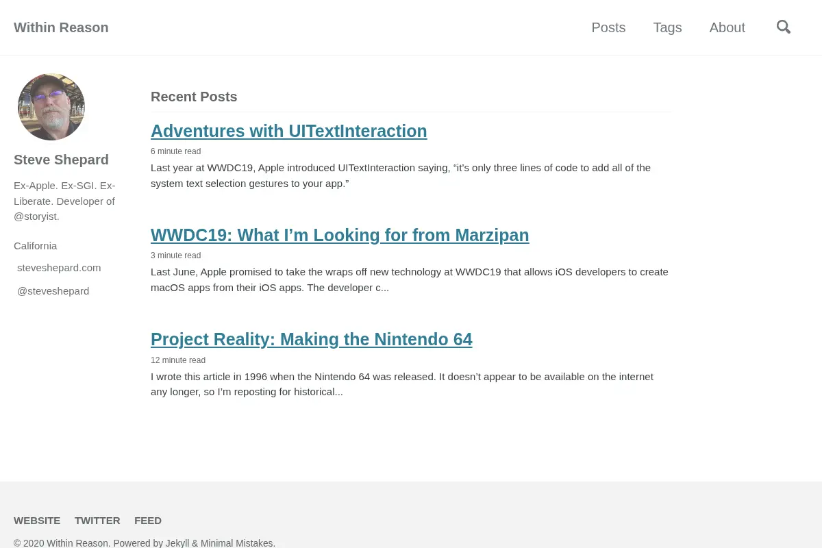This screenshot has width=822, height=548.
Task: Open the About page link
Action: pyautogui.click(x=727, y=27)
